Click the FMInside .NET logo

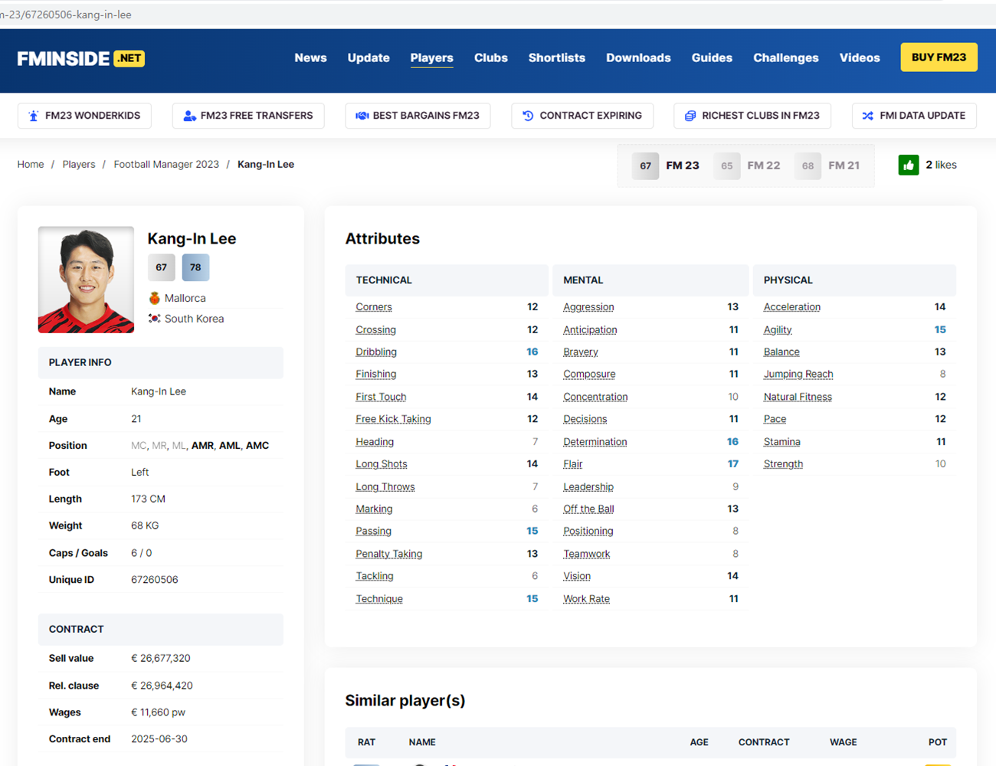point(80,58)
